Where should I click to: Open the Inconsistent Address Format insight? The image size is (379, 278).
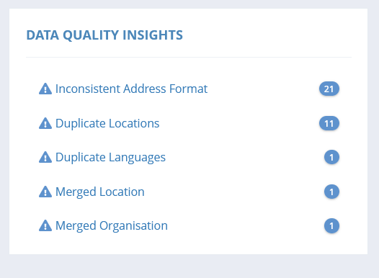click(x=131, y=89)
